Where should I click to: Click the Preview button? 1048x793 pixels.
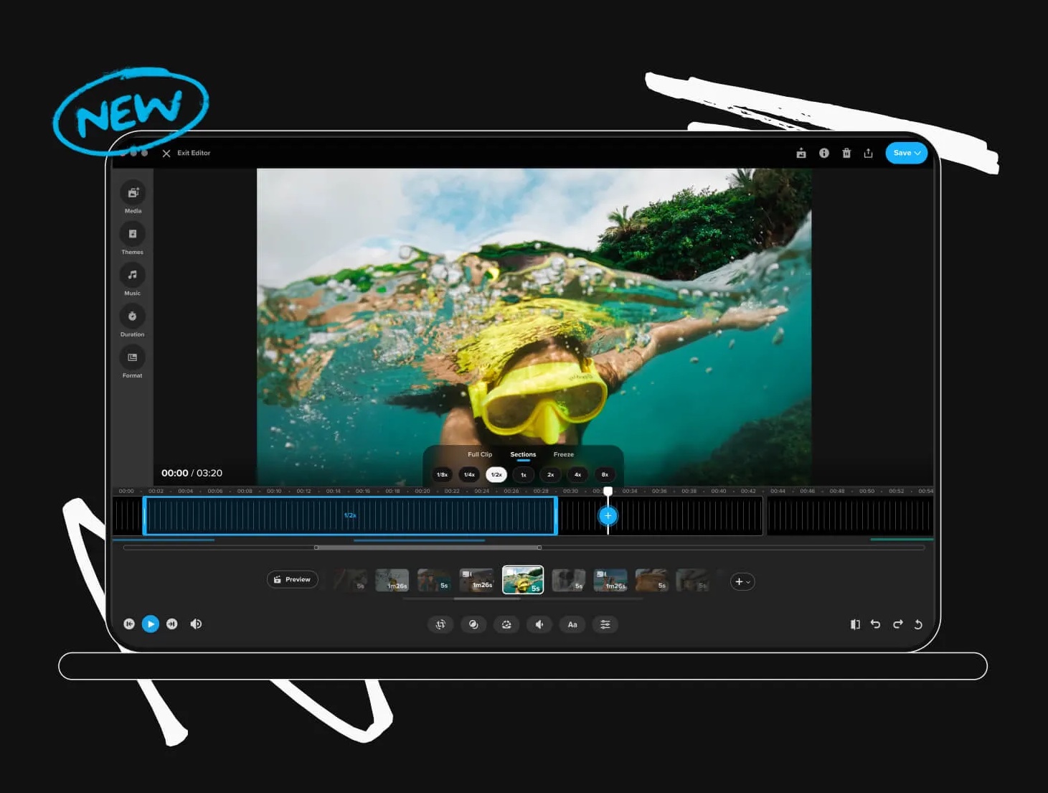pyautogui.click(x=293, y=579)
